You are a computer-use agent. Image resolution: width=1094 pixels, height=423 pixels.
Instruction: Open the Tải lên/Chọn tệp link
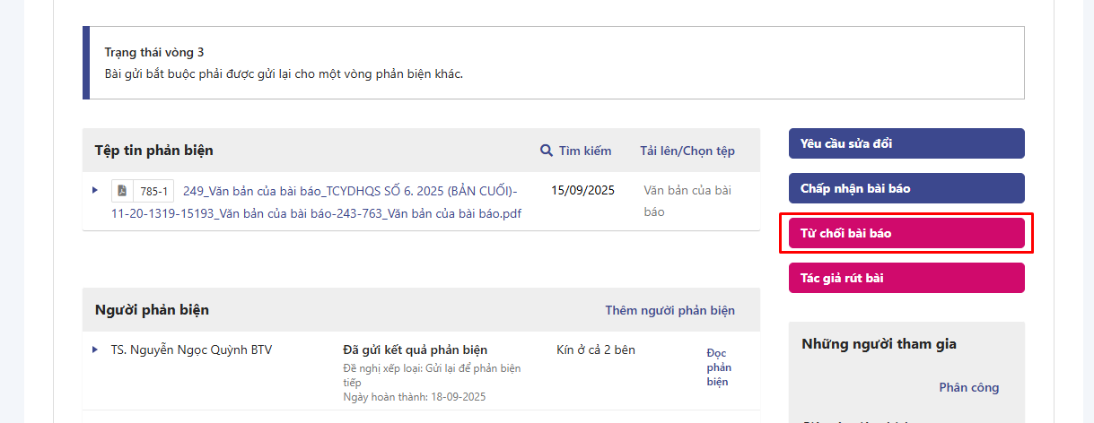point(687,151)
